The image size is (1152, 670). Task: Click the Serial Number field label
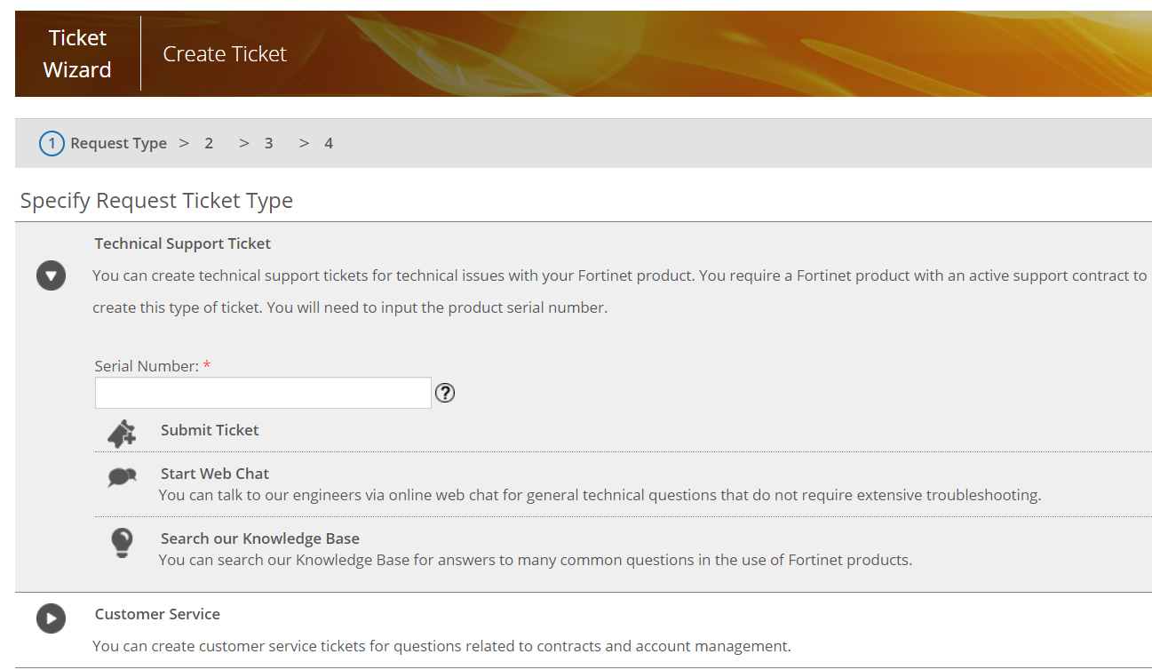click(x=147, y=366)
